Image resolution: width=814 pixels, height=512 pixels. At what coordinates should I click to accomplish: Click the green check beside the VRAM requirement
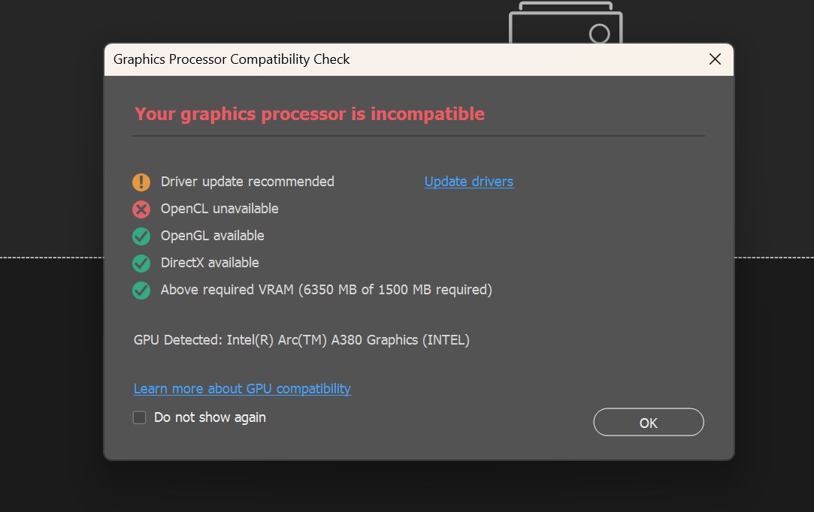tap(141, 290)
